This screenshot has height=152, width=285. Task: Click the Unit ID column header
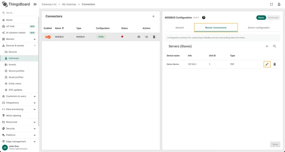point(212,56)
